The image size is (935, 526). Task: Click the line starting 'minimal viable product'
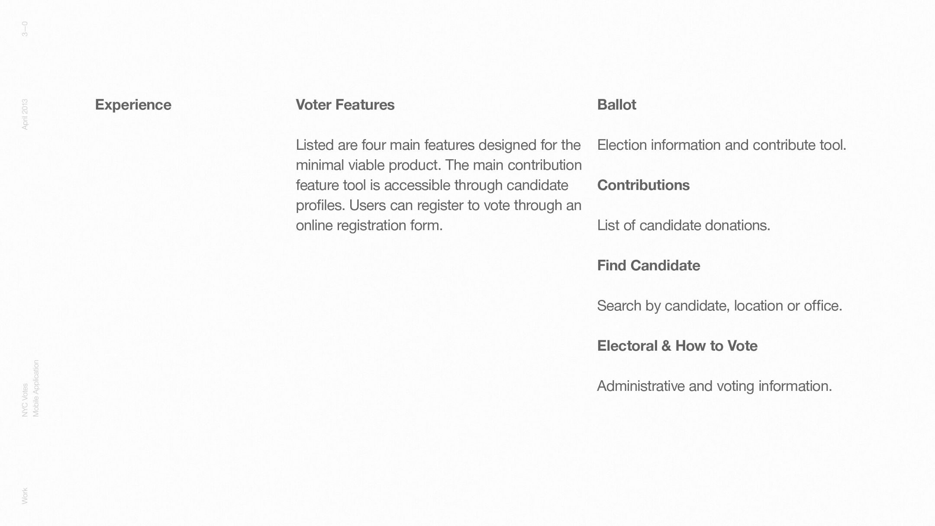point(438,165)
